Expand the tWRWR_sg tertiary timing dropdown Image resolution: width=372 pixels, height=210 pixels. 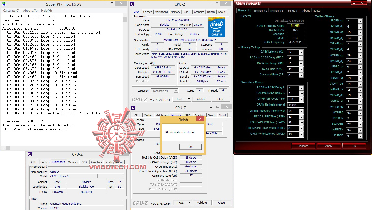(x=361, y=44)
